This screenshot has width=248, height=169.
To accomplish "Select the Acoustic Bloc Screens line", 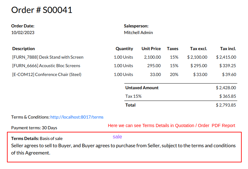I will tap(46, 66).
